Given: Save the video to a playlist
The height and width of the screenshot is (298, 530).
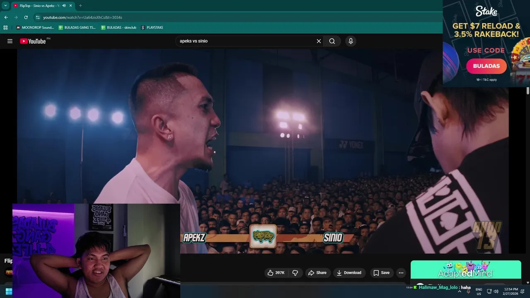Looking at the screenshot, I should pos(381,273).
